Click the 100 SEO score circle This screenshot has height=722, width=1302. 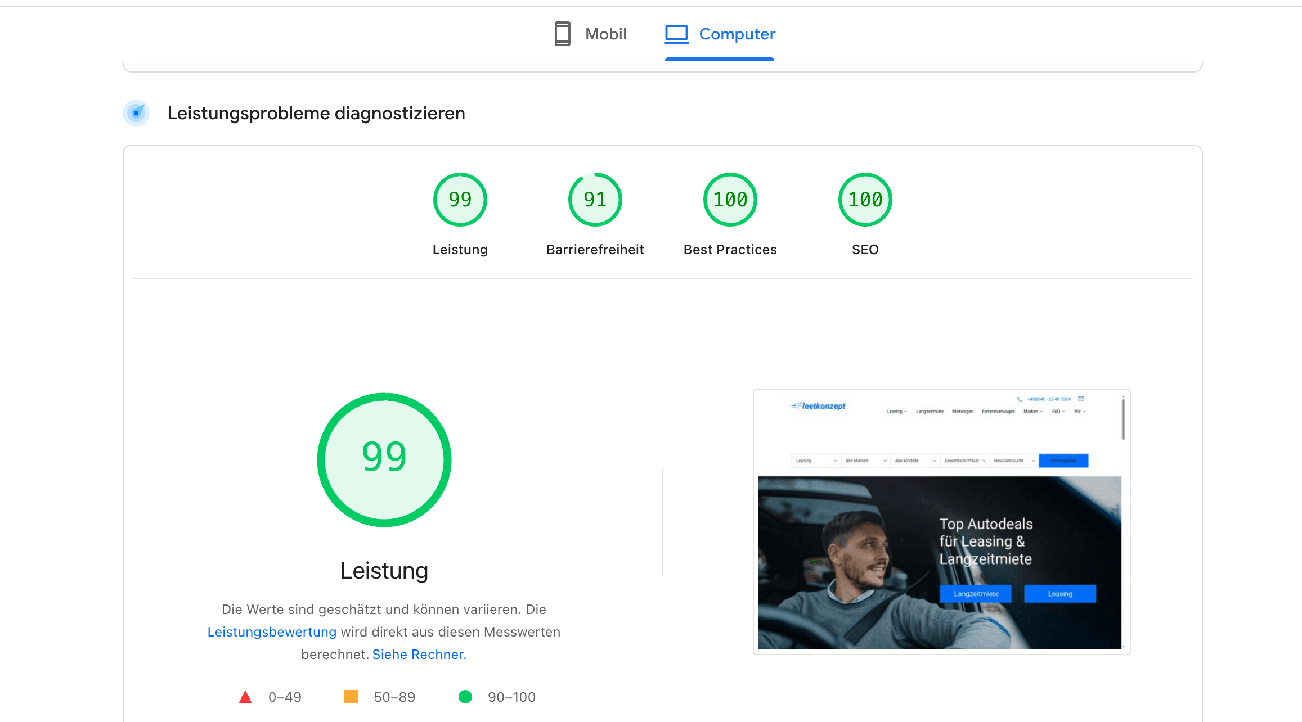(x=865, y=200)
